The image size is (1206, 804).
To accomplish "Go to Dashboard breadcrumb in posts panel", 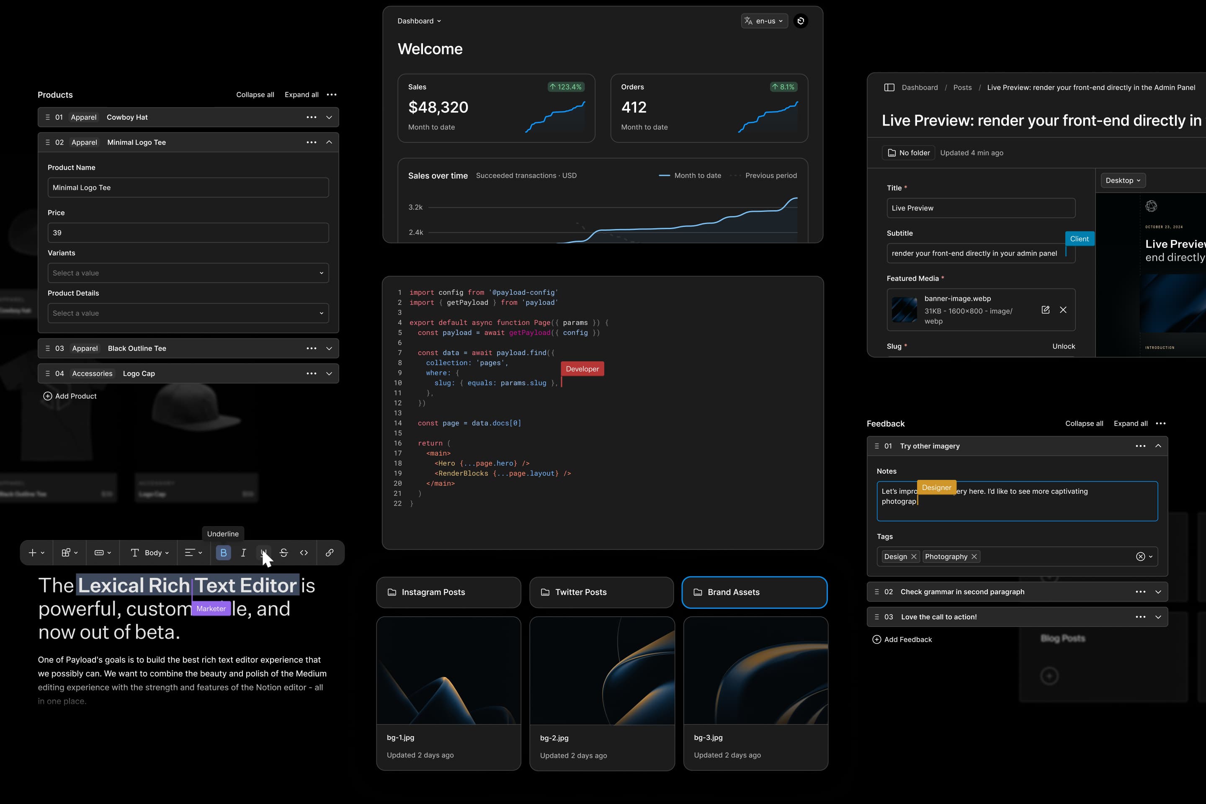I will [x=920, y=88].
